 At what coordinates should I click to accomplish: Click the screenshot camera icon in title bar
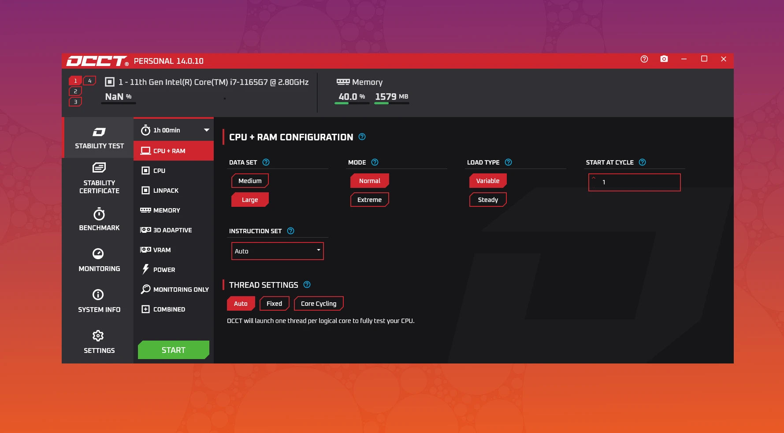(x=664, y=59)
